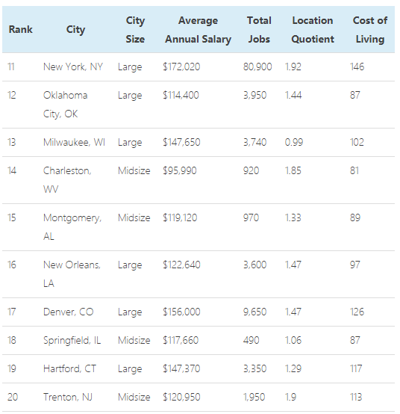Image resolution: width=400 pixels, height=414 pixels.
Task: Click the Trenton, NJ city cell
Action: 68,397
